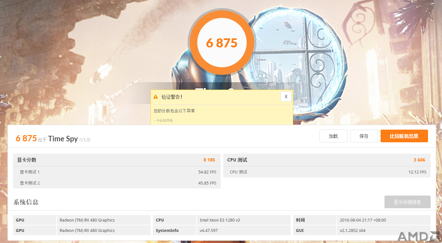Click graphics score value 8 185
Image resolution: width=442 pixels, height=243 pixels.
(209, 160)
